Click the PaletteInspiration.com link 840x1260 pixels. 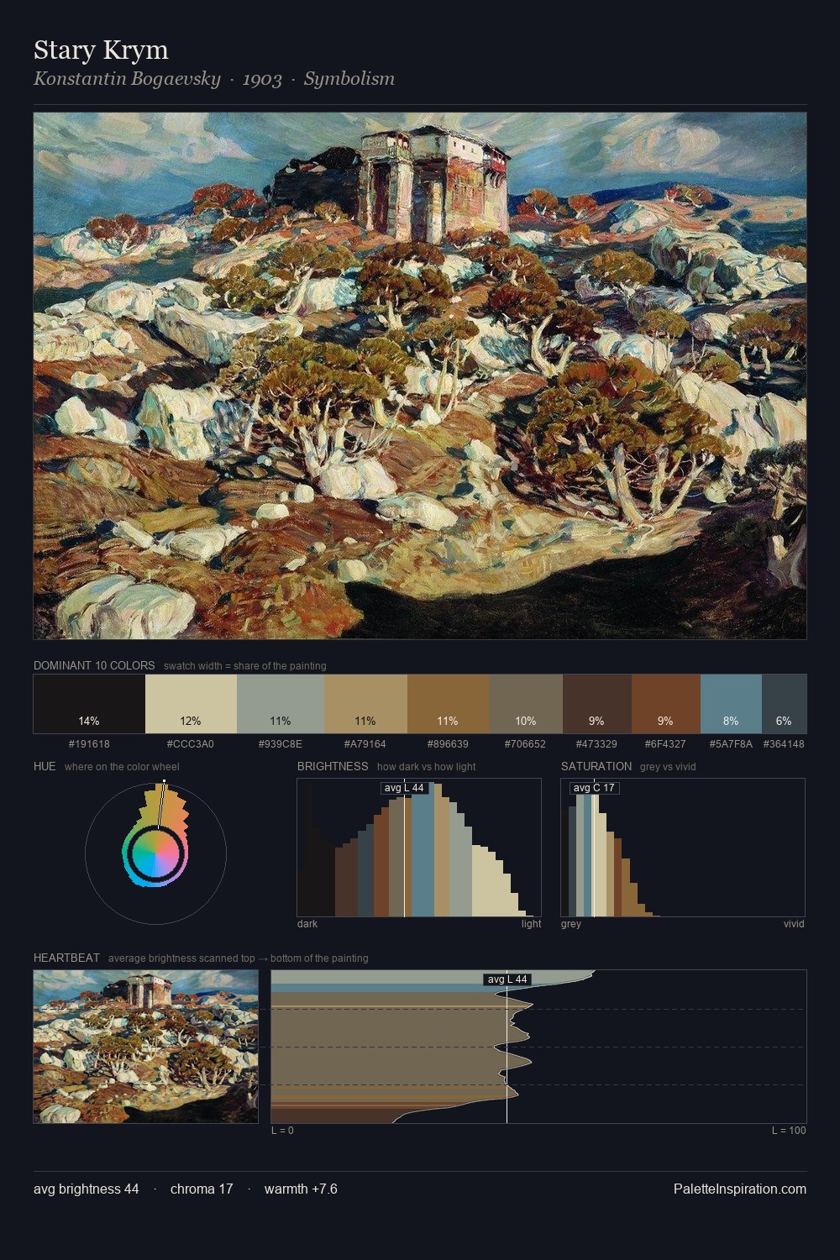[x=740, y=1189]
